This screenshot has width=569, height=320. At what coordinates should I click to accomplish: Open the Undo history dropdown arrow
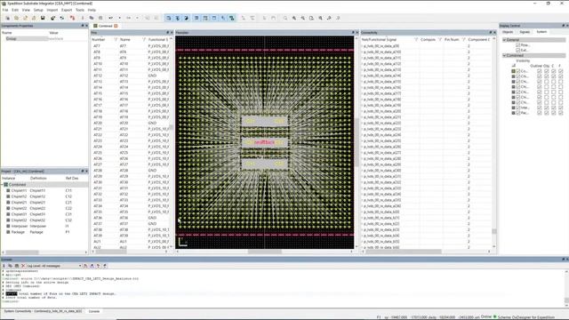[119, 18]
